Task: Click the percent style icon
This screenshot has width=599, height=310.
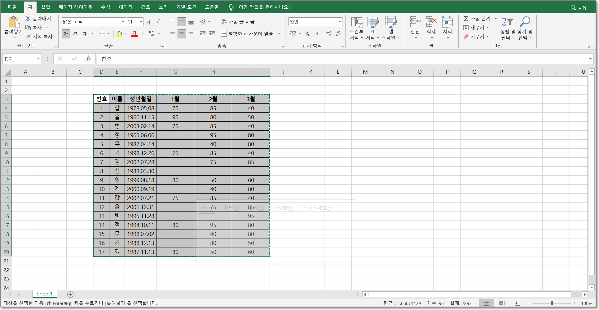Action: 308,34
